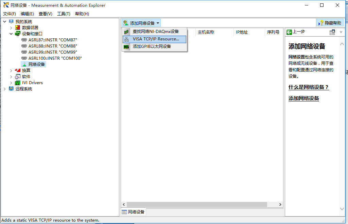Click the NI-DAQmx find network device icon
Screen dimensions: 348x224
click(126, 32)
